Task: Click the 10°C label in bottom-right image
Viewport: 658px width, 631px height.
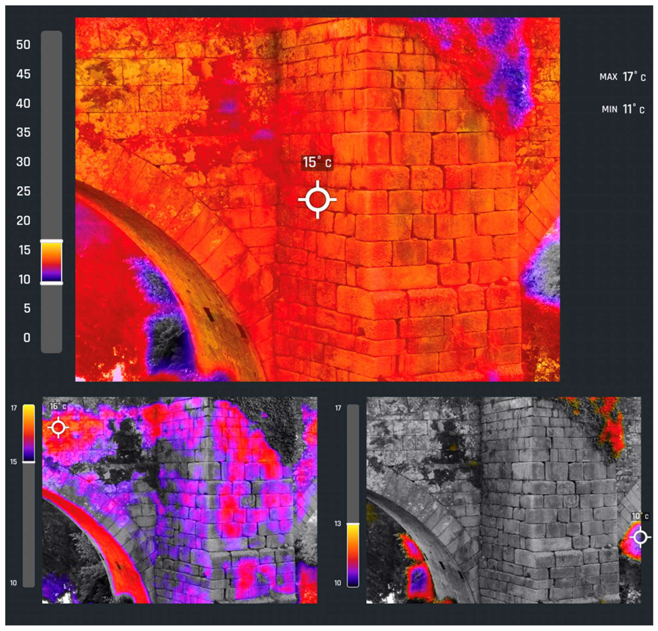Action: [x=640, y=516]
